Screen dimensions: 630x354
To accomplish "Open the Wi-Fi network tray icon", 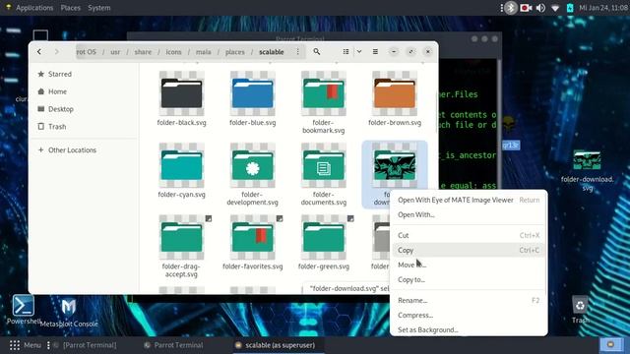I will pos(555,8).
